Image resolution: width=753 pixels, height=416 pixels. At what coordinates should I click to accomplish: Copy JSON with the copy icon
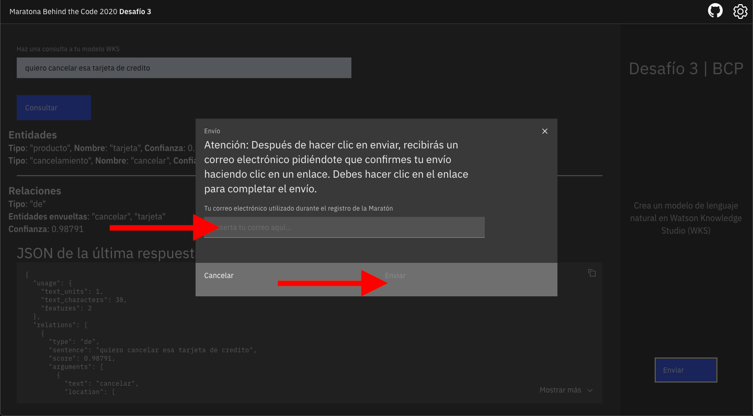[x=592, y=273]
